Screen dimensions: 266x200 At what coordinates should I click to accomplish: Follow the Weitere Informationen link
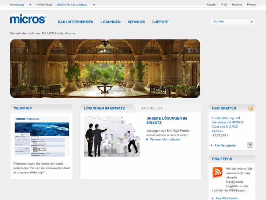coord(165,139)
